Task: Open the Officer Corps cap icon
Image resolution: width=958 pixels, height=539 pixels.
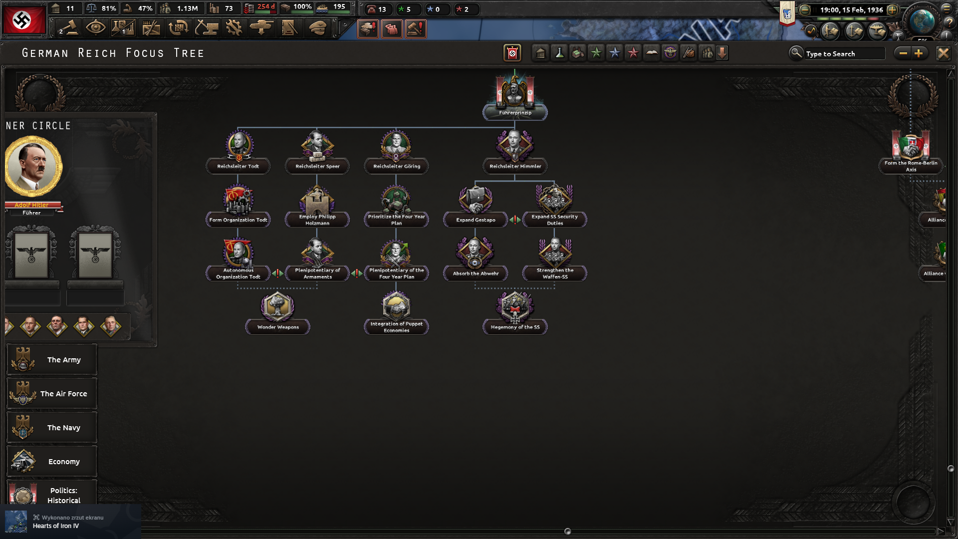Action: click(x=317, y=28)
